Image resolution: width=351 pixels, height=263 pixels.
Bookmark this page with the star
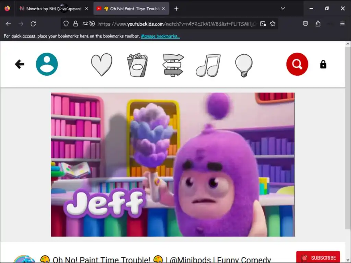click(273, 24)
